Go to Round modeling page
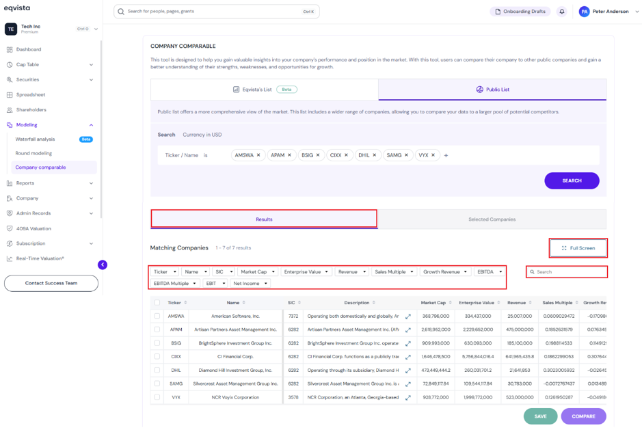The width and height of the screenshot is (642, 430). click(x=34, y=153)
